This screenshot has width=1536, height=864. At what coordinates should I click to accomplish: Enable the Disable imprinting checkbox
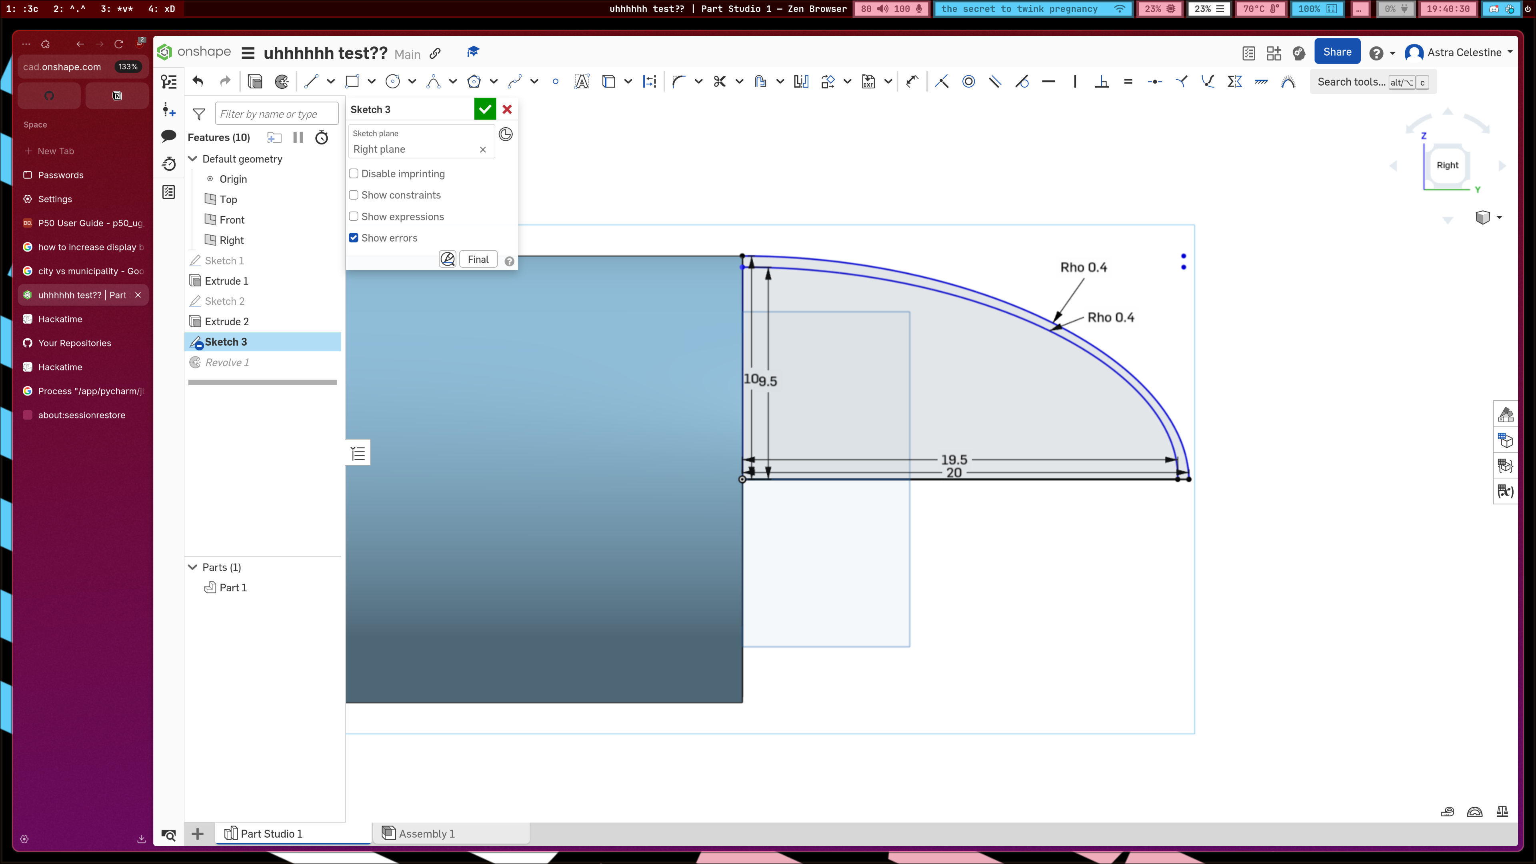pos(354,174)
